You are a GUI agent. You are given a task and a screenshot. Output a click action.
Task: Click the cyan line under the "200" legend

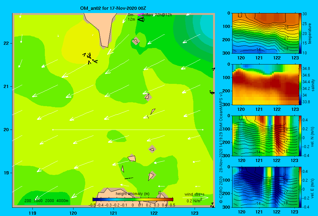(x=31, y=204)
